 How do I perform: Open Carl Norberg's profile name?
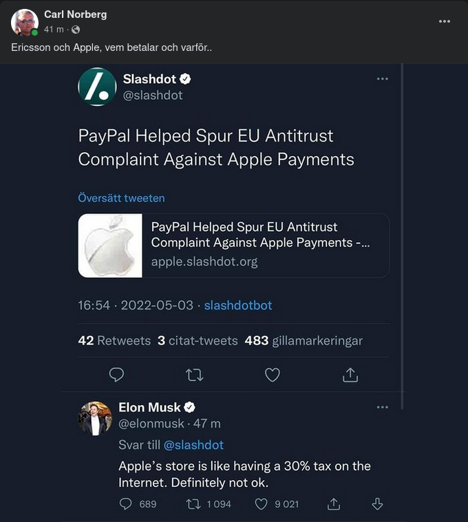(x=75, y=14)
